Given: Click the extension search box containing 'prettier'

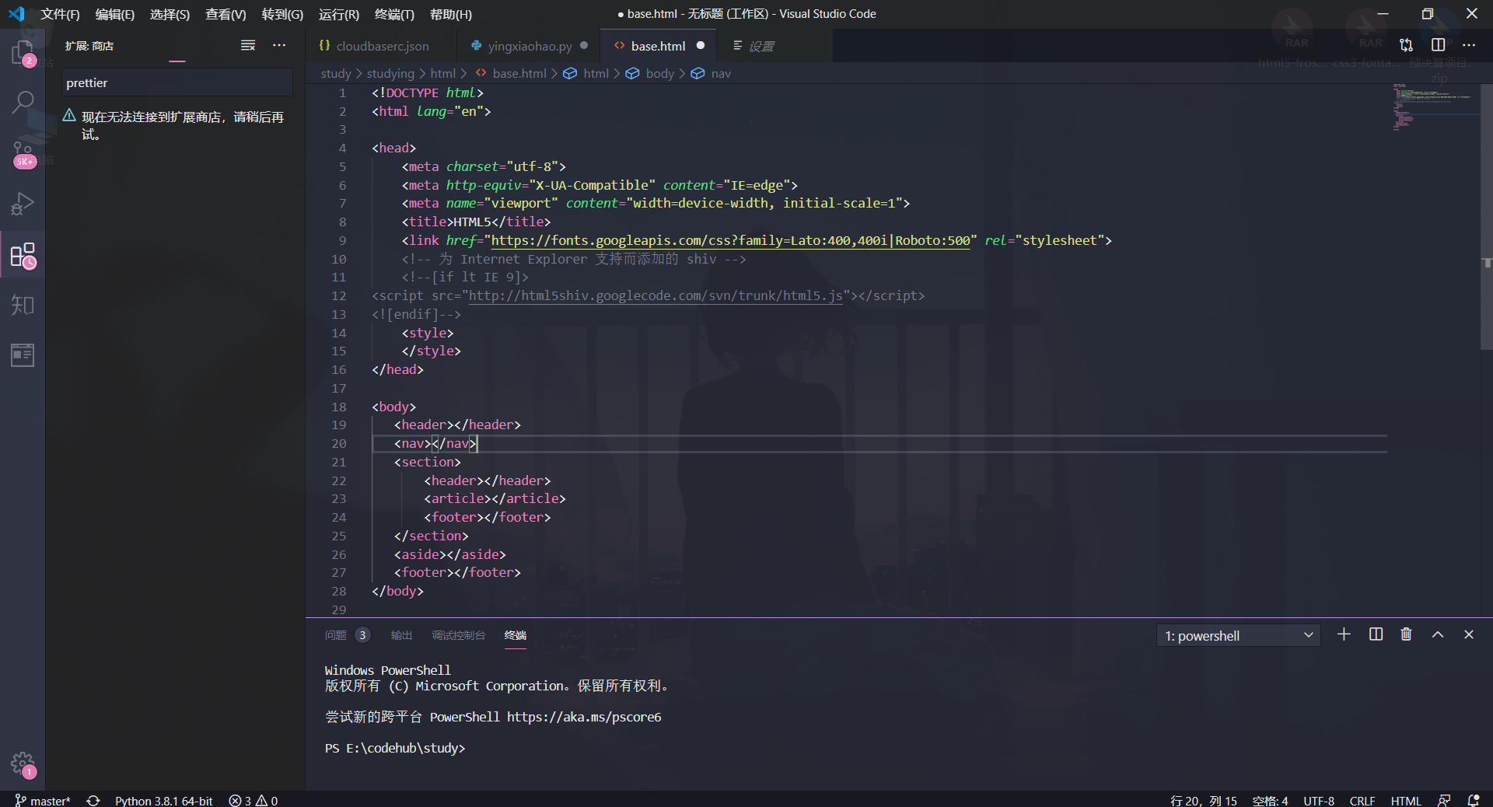Looking at the screenshot, I should click(x=177, y=82).
